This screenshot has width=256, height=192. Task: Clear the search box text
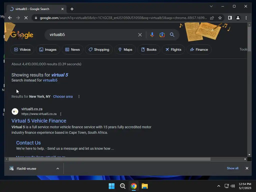(x=140, y=34)
